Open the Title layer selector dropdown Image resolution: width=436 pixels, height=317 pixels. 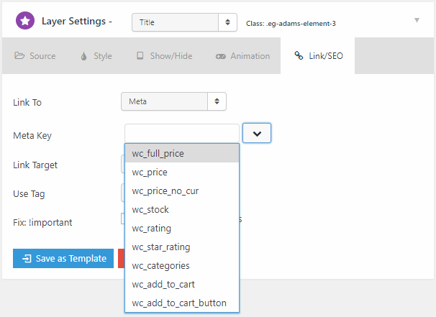coord(184,22)
